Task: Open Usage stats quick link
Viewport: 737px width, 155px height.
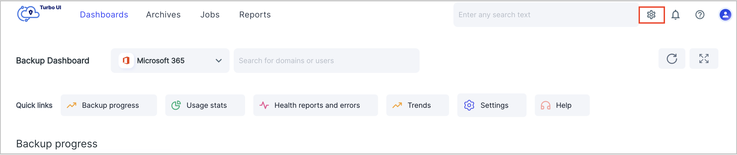Action: [205, 105]
